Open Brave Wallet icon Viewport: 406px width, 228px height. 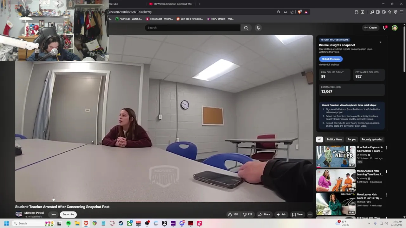pos(384,12)
